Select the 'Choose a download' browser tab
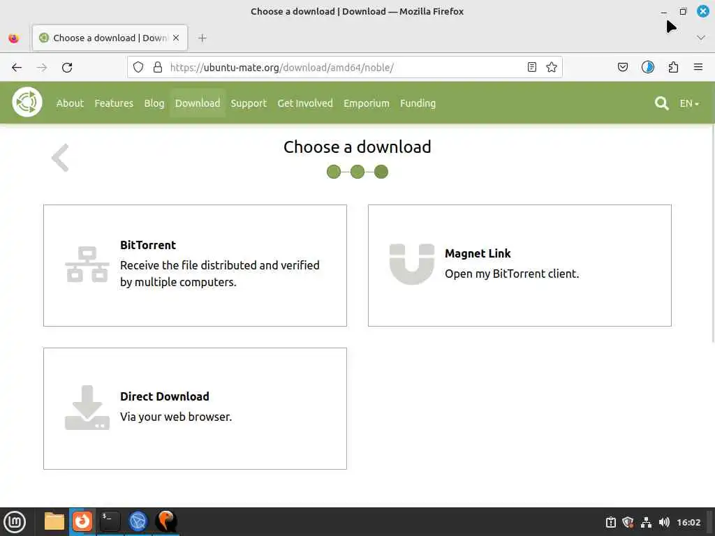 110,38
